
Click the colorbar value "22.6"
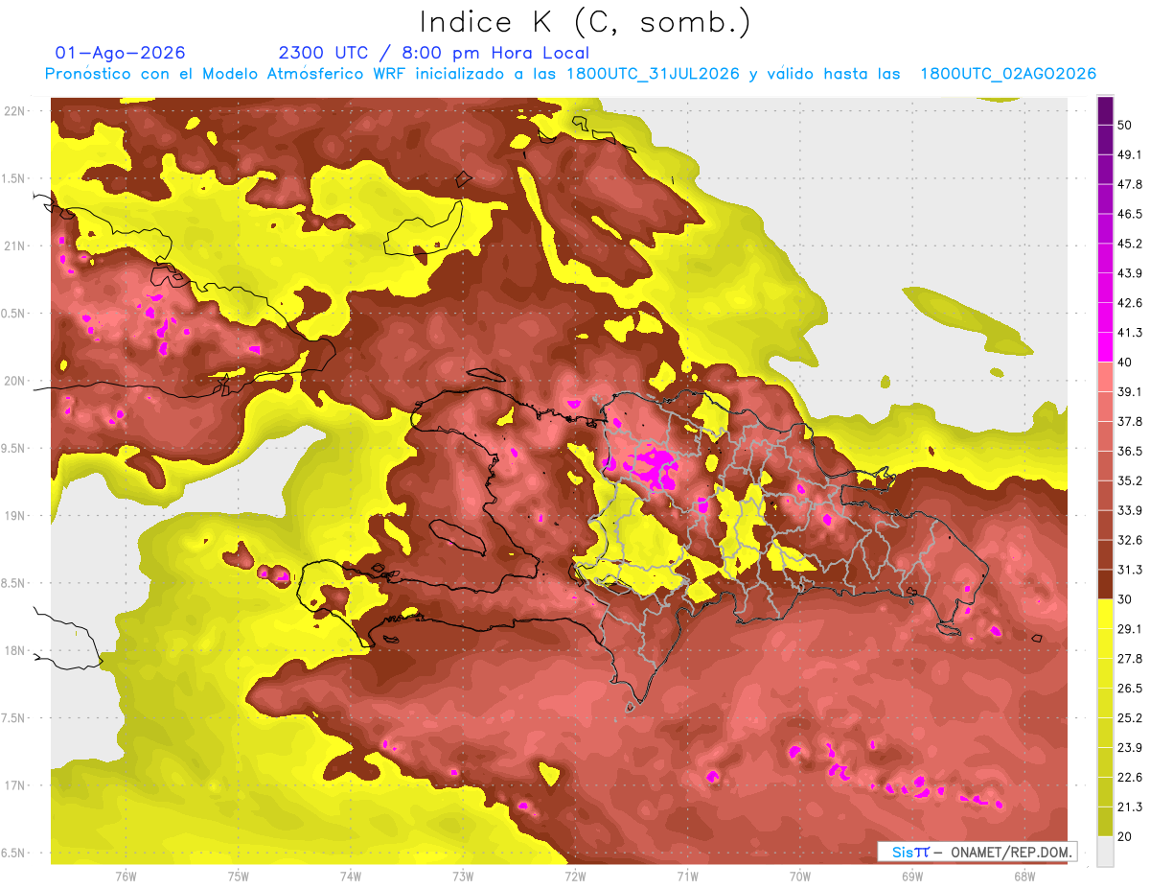(x=1130, y=778)
